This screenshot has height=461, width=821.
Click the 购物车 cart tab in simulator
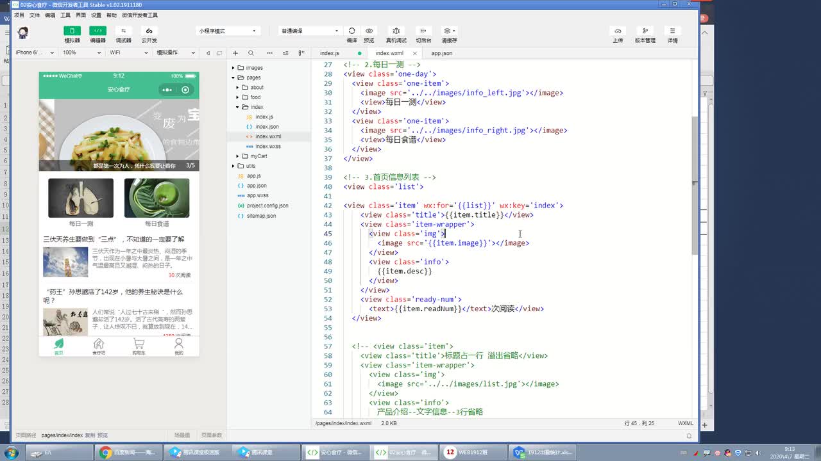[139, 346]
